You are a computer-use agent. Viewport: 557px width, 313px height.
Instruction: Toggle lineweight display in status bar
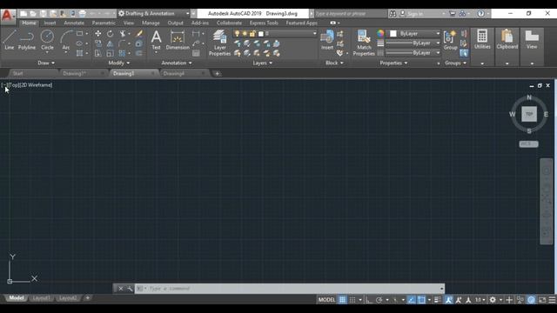pos(438,300)
